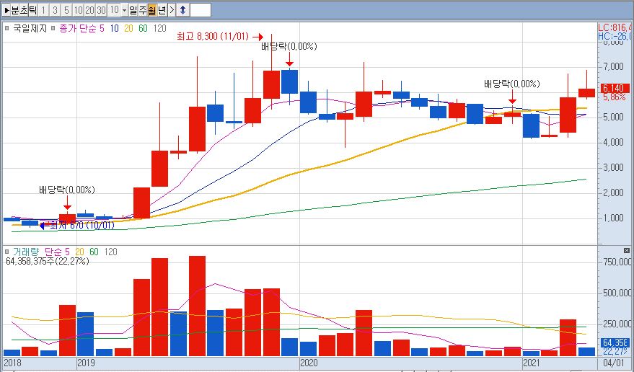Select the 1 interval button
634x372 pixels.
[44, 10]
